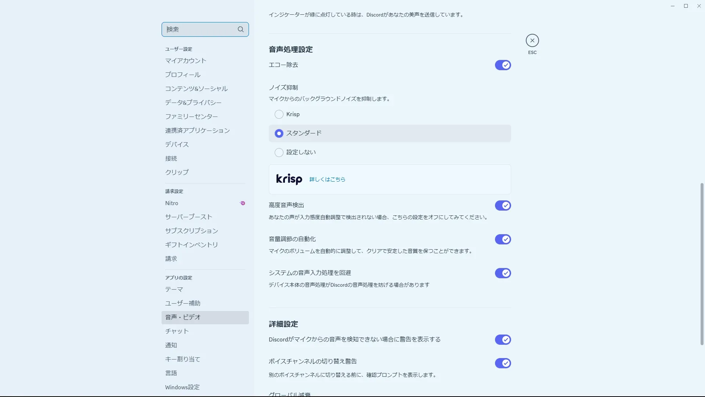Go to the プロフィール section
The width and height of the screenshot is (705, 397).
[x=182, y=75]
